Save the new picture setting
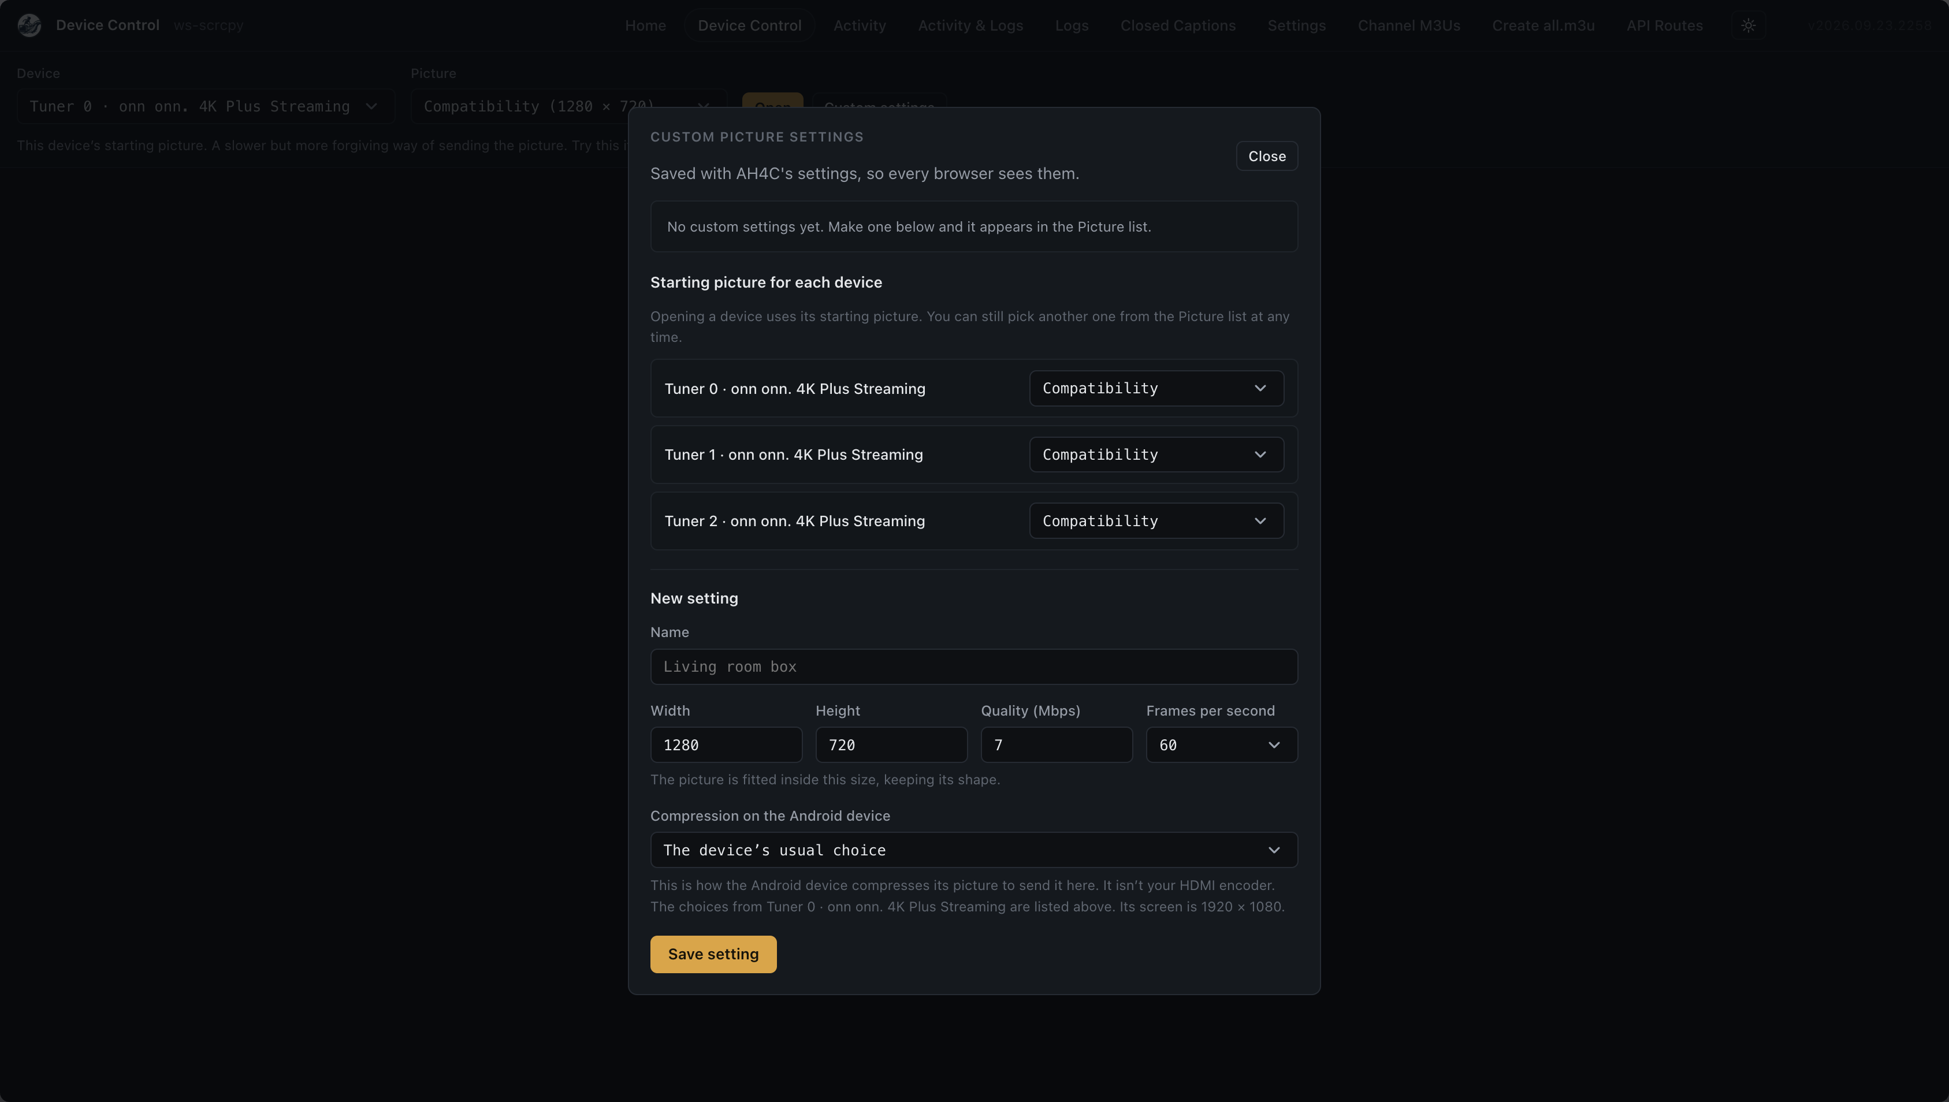The height and width of the screenshot is (1102, 1949). (712, 954)
